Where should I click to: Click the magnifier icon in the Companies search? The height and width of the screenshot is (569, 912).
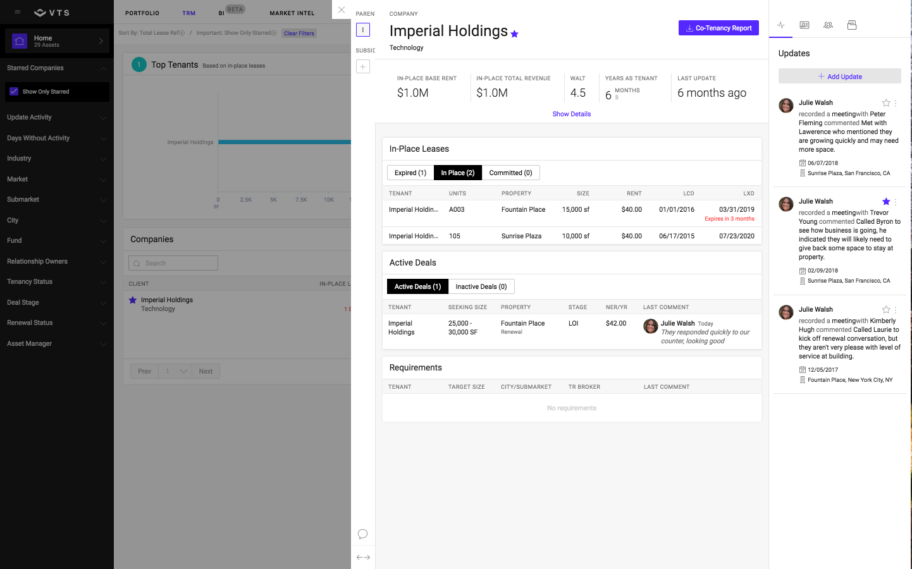click(x=137, y=264)
